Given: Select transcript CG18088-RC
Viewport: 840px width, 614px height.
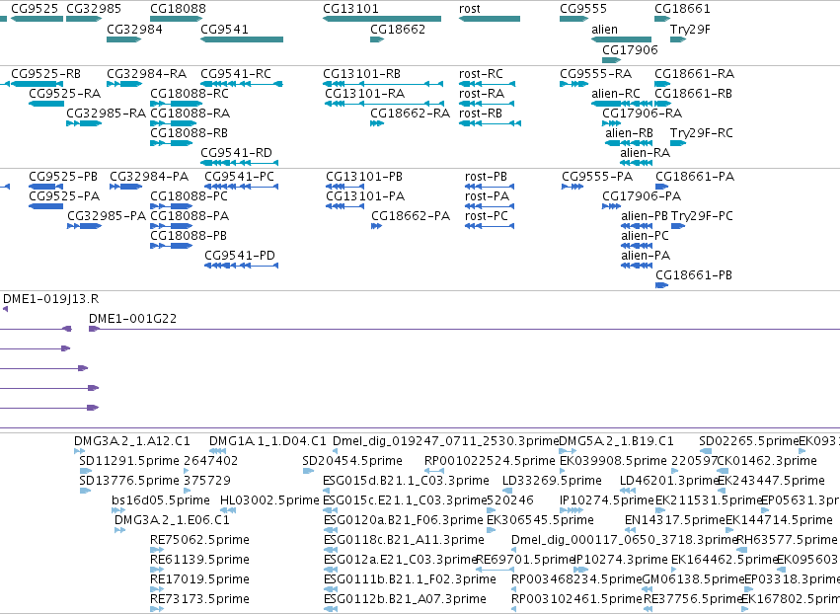Looking at the screenshot, I should 177,104.
